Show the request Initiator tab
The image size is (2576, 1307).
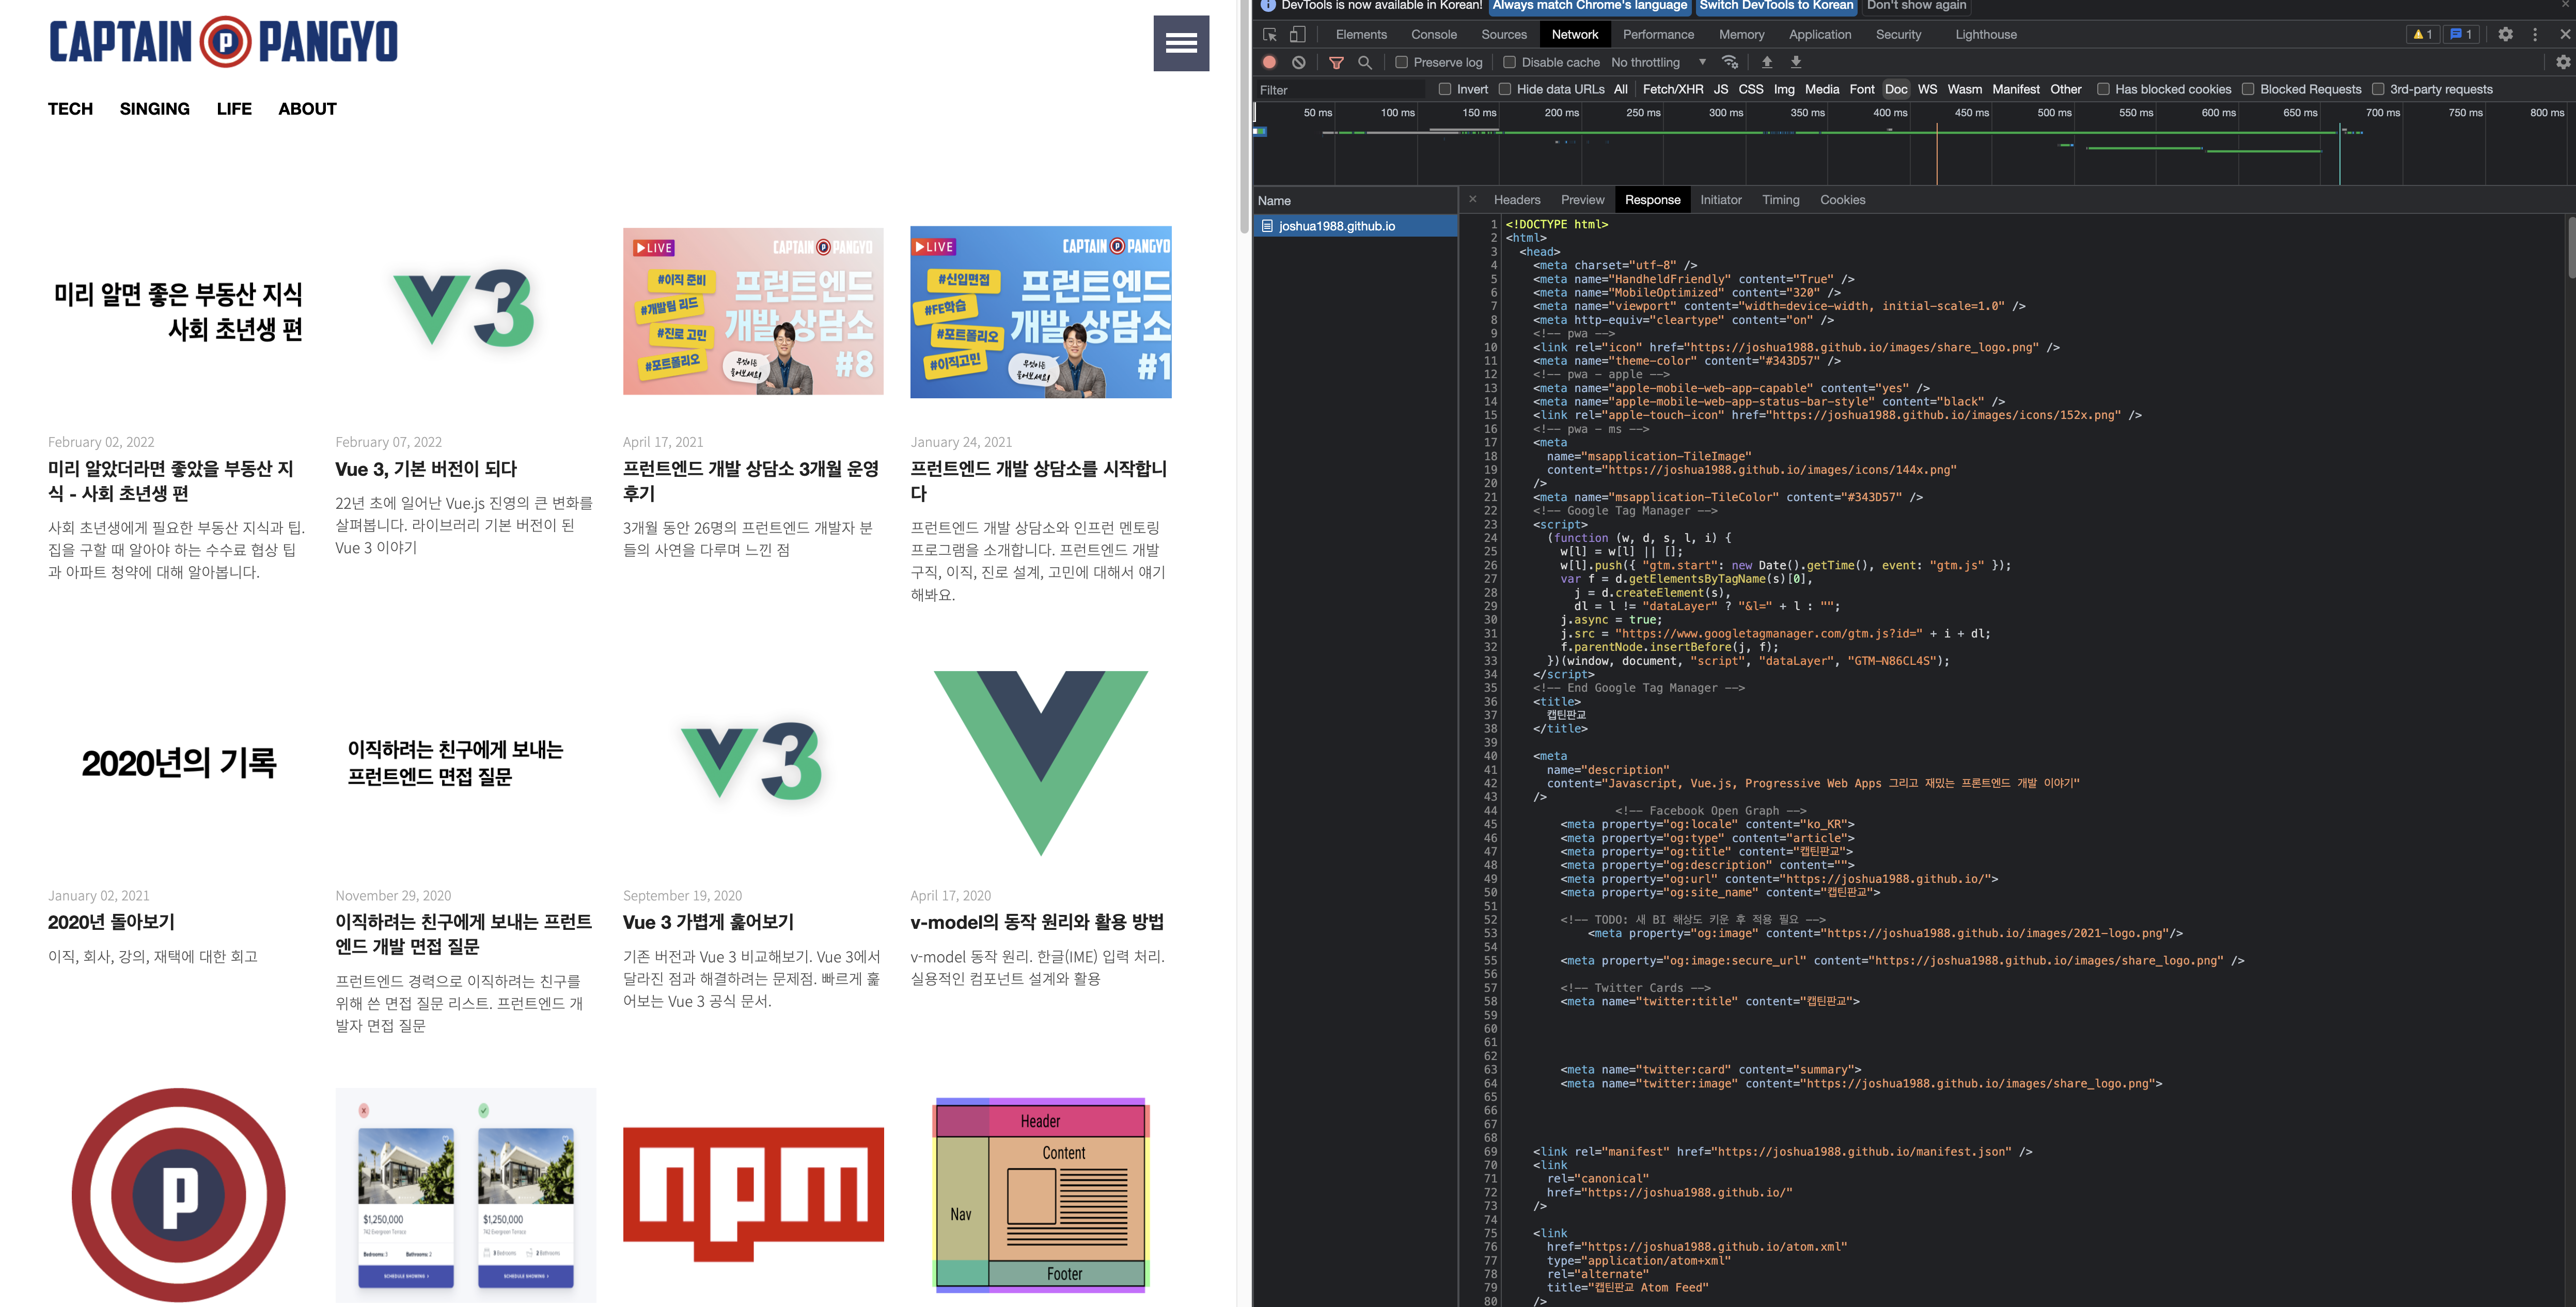[1720, 200]
